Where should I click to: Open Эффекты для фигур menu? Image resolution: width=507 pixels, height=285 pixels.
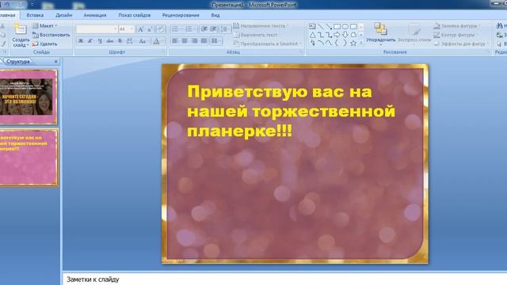pos(461,44)
